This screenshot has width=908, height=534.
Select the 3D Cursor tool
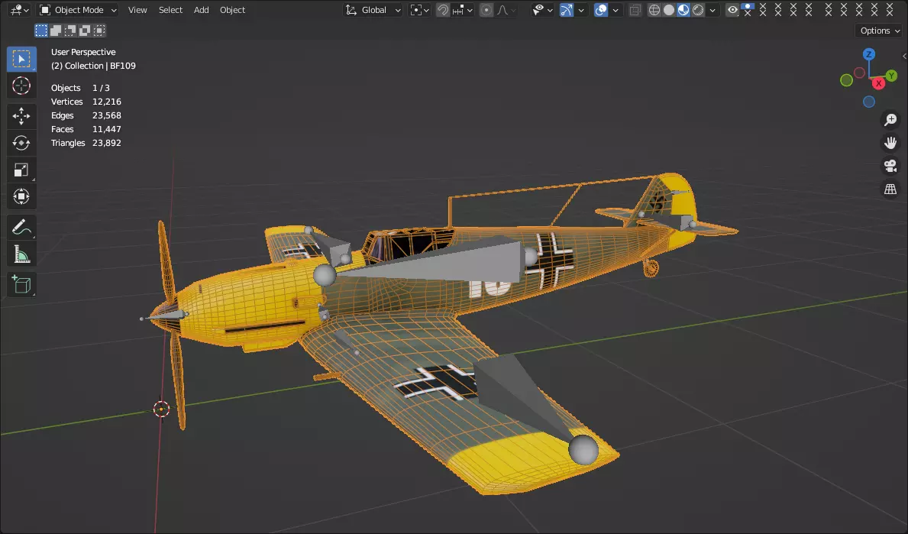click(x=21, y=86)
